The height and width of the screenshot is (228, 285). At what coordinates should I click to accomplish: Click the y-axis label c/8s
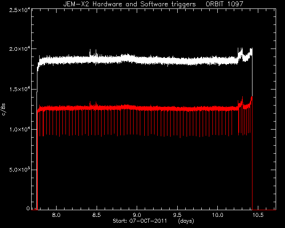(x=3, y=110)
